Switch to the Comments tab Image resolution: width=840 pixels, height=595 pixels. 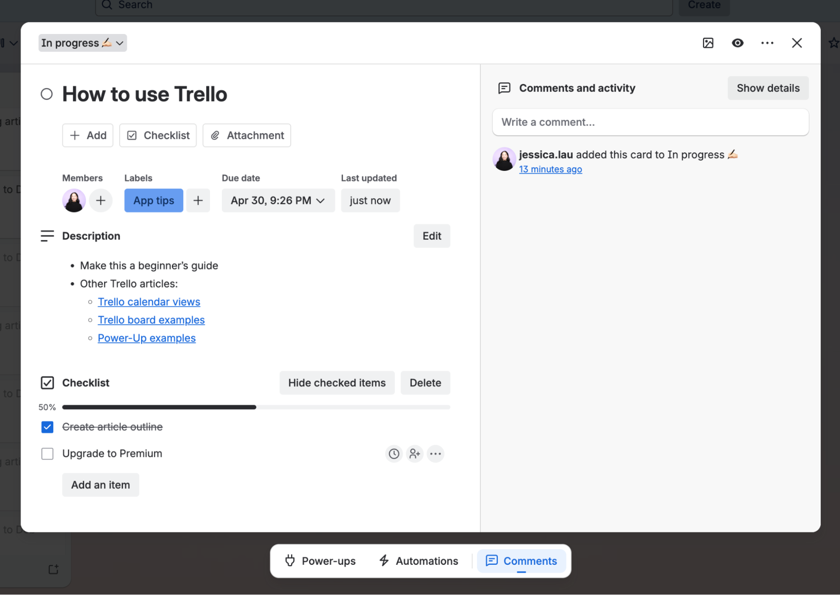521,561
